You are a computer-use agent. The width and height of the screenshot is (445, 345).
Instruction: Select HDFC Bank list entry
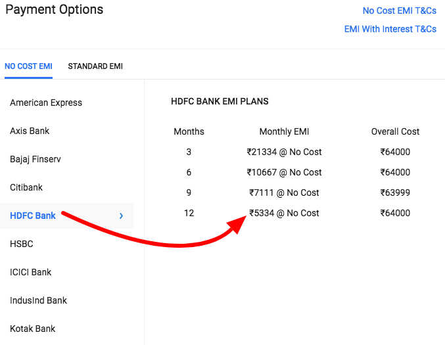[66, 216]
